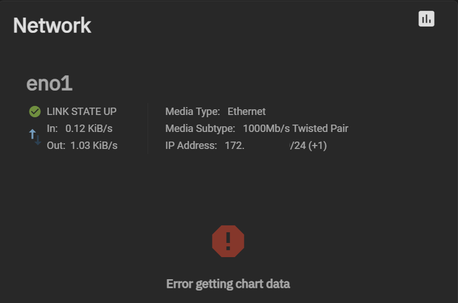Click the IP address starting with 172.
The image size is (458, 303).
234,146
